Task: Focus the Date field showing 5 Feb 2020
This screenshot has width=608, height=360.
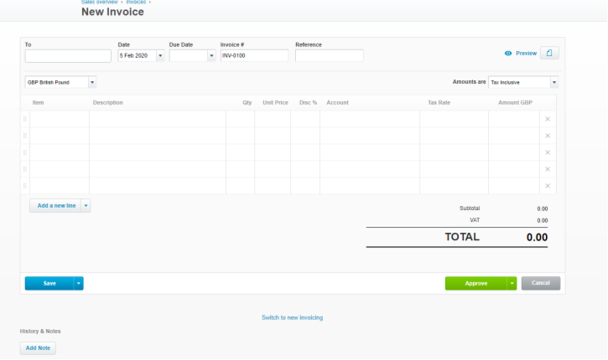Action: pos(137,56)
